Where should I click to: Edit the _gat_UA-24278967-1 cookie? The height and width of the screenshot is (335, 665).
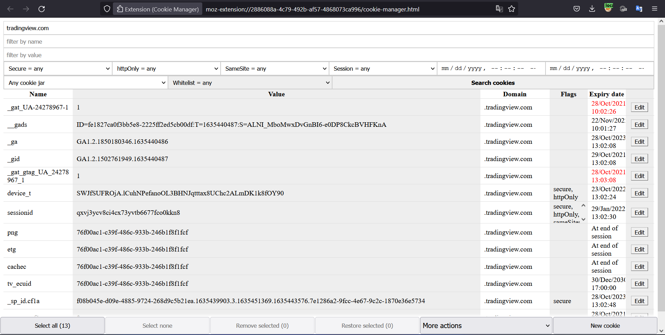tap(639, 107)
